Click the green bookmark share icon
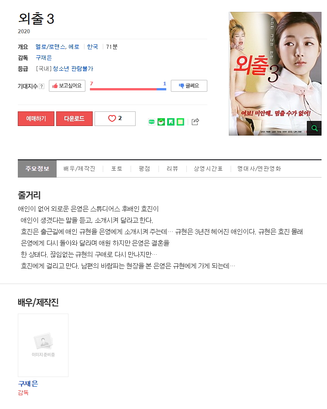 171,122
